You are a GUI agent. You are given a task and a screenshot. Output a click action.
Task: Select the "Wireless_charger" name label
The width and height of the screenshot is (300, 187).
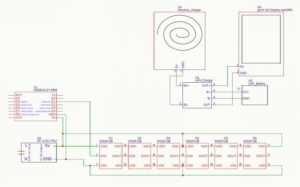click(189, 10)
